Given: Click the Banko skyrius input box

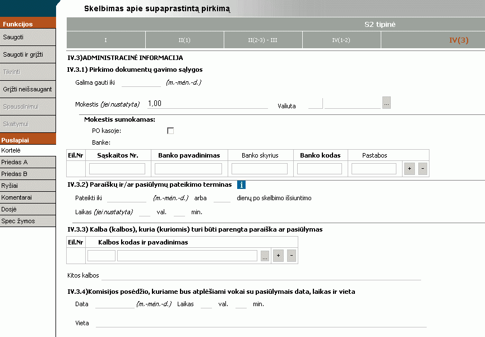Looking at the screenshot, I should tap(260, 169).
